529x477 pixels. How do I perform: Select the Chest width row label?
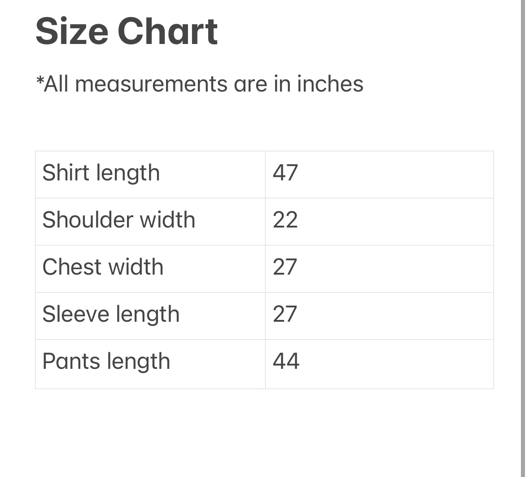103,267
